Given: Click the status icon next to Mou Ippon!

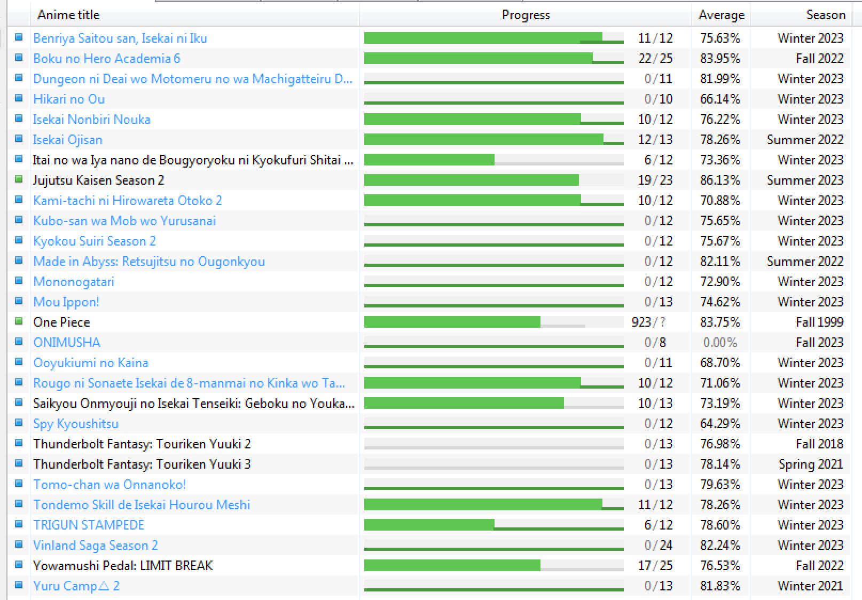Looking at the screenshot, I should (19, 301).
